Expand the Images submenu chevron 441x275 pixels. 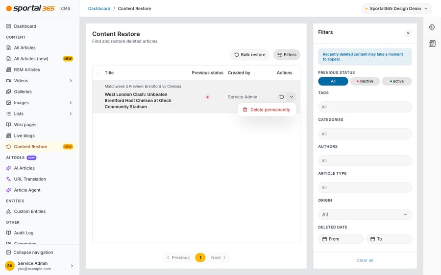pos(71,103)
